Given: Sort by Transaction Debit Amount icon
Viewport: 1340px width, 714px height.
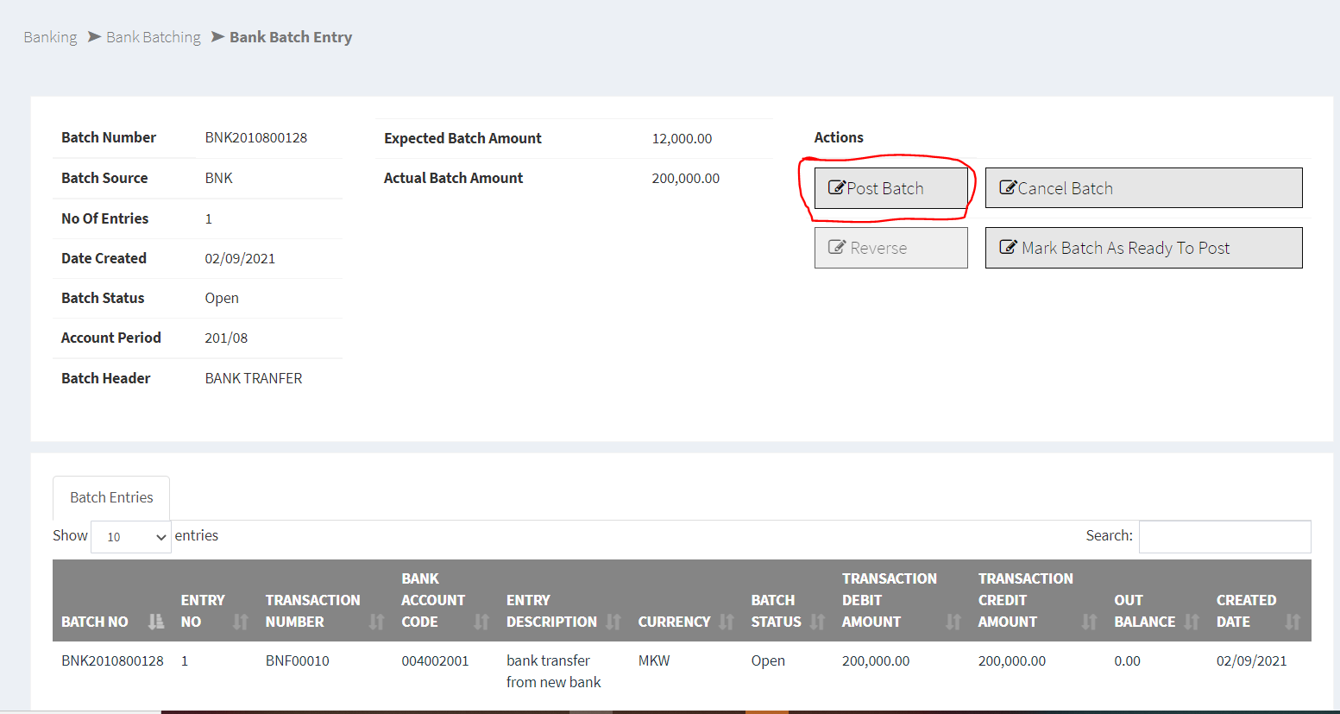Looking at the screenshot, I should tap(953, 622).
